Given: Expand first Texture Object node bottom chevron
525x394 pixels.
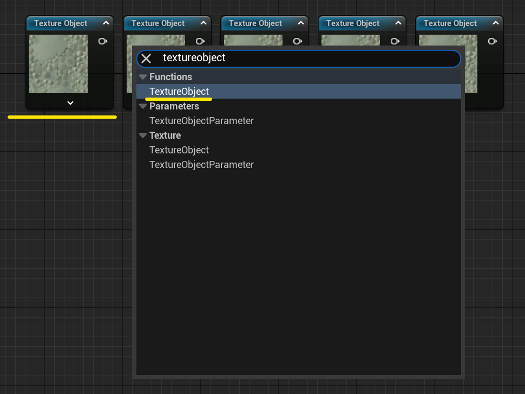Looking at the screenshot, I should pos(70,103).
